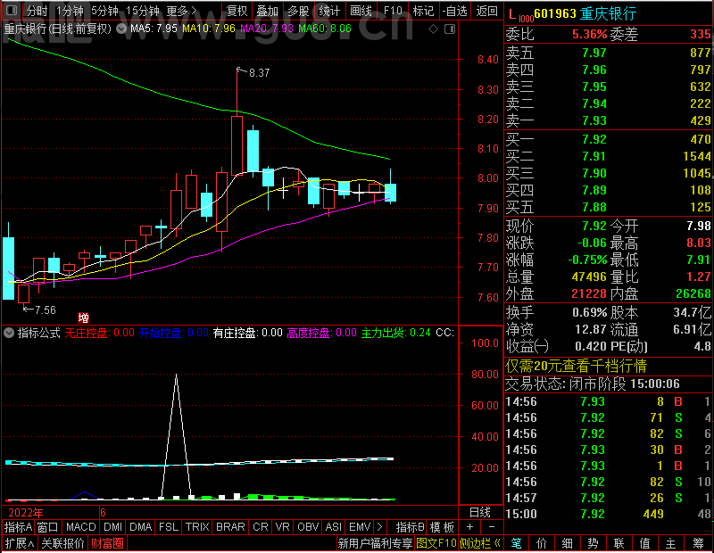This screenshot has width=714, height=553.
Task: Click the plus button after 模板
Action: coord(469,527)
